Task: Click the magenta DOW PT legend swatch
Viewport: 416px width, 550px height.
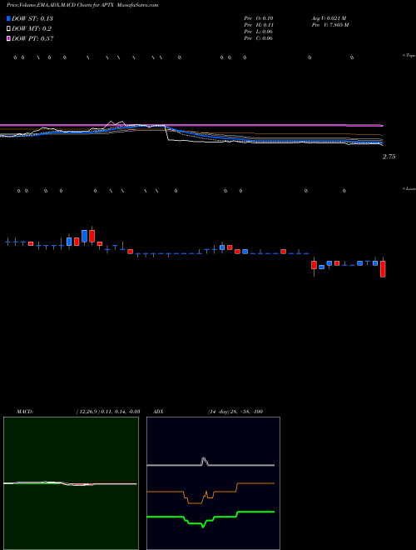Action: 9,39
